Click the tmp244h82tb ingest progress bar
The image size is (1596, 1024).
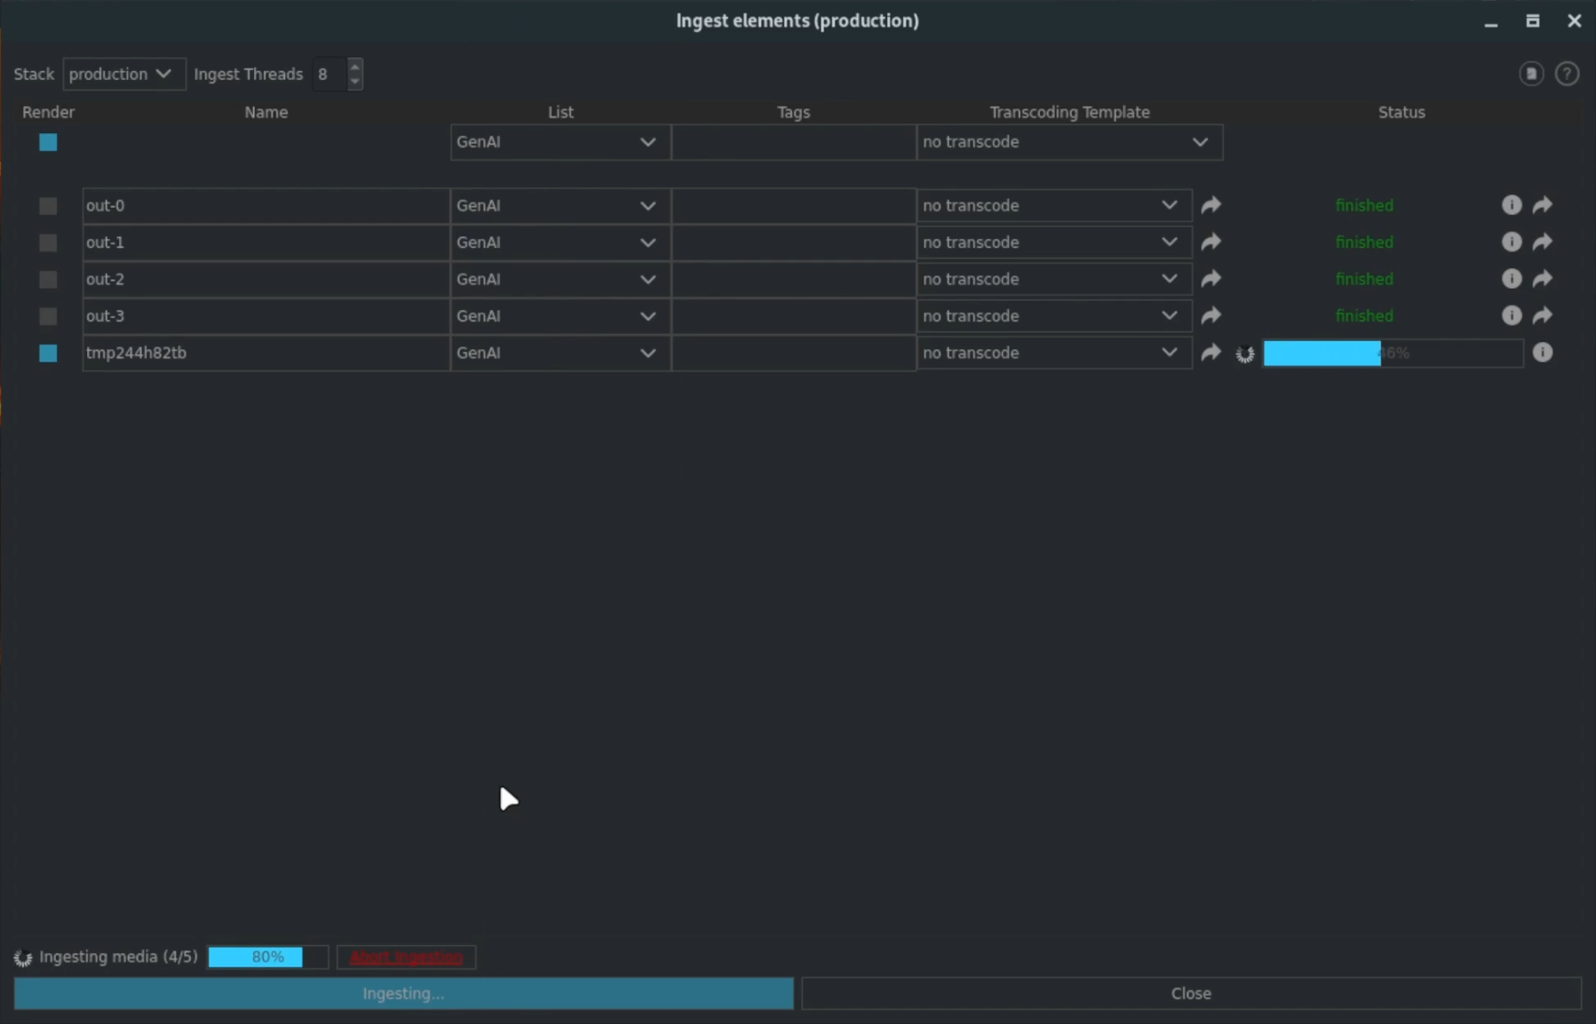coord(1392,353)
